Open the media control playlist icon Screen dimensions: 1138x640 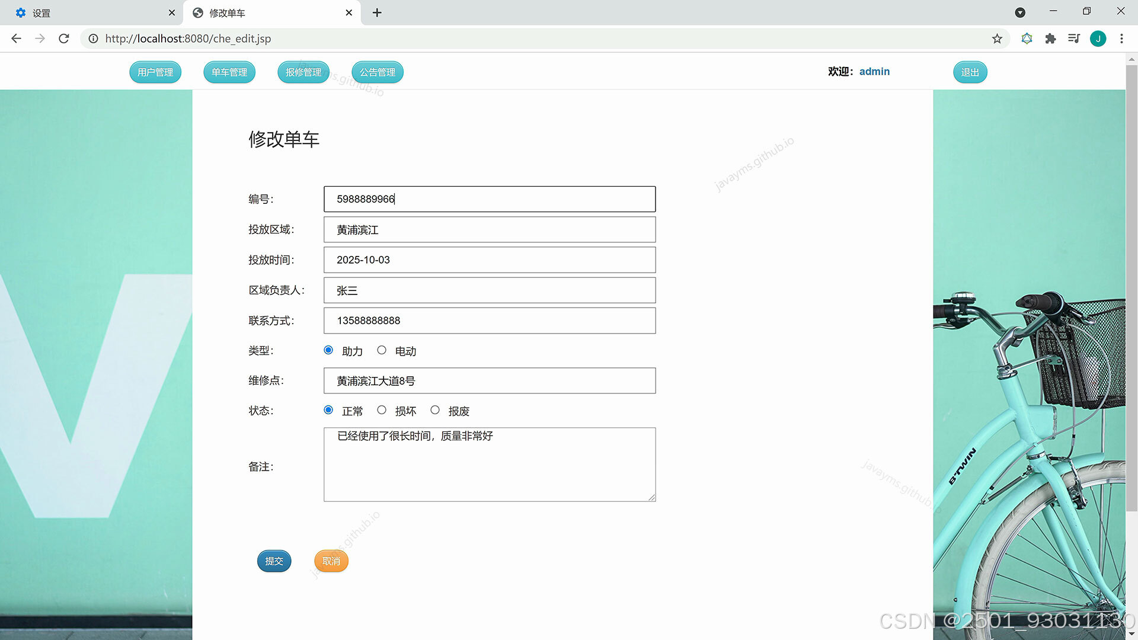(1074, 39)
